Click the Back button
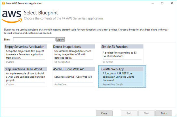The height and width of the screenshot is (117, 177). point(129,113)
